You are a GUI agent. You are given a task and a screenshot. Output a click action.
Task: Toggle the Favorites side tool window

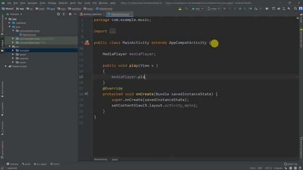2,109
